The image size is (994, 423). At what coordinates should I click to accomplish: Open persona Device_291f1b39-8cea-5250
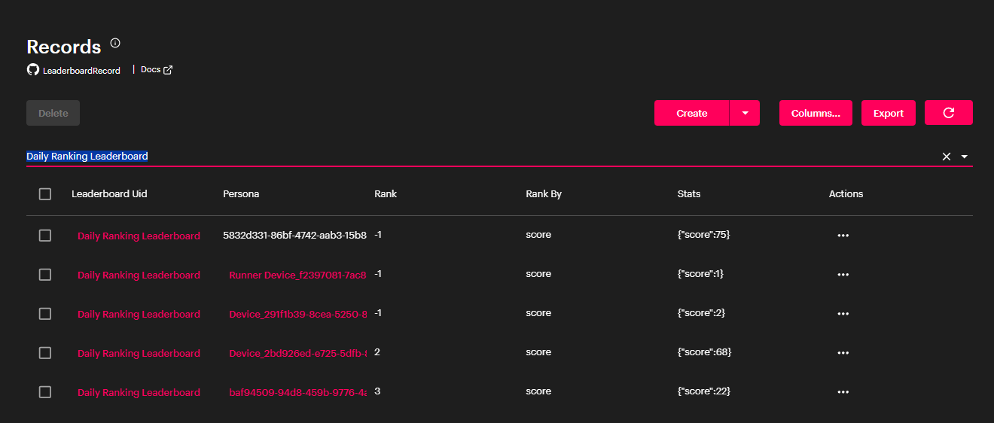(x=297, y=314)
